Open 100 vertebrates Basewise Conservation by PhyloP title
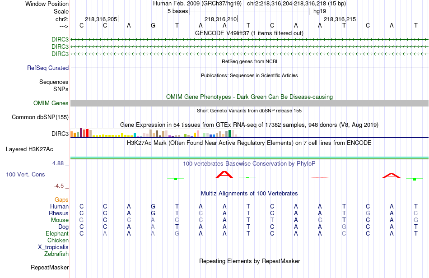Viewport: 429px width, 278px height. pyautogui.click(x=249, y=164)
